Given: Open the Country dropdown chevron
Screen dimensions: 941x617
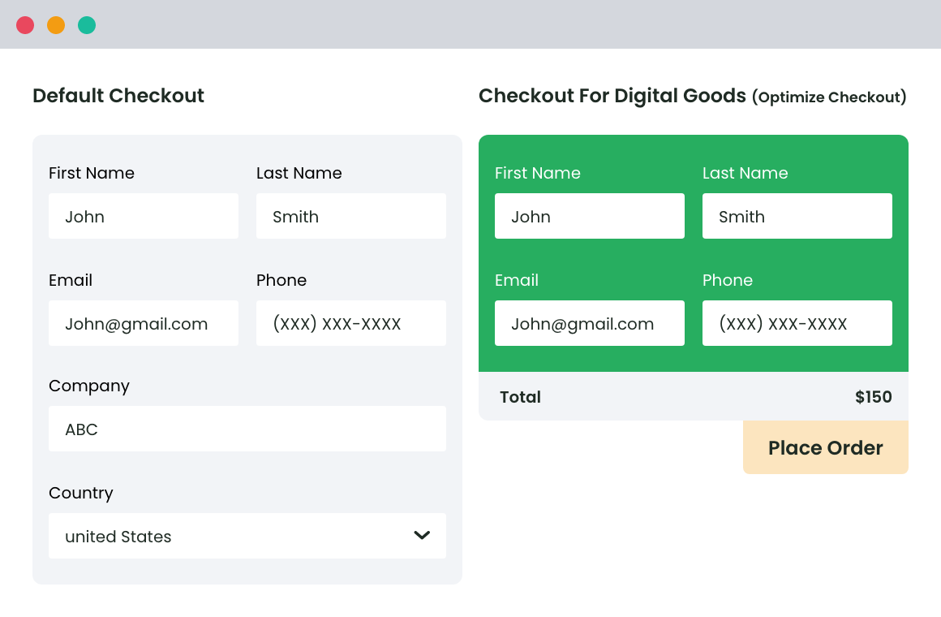Looking at the screenshot, I should pos(422,535).
